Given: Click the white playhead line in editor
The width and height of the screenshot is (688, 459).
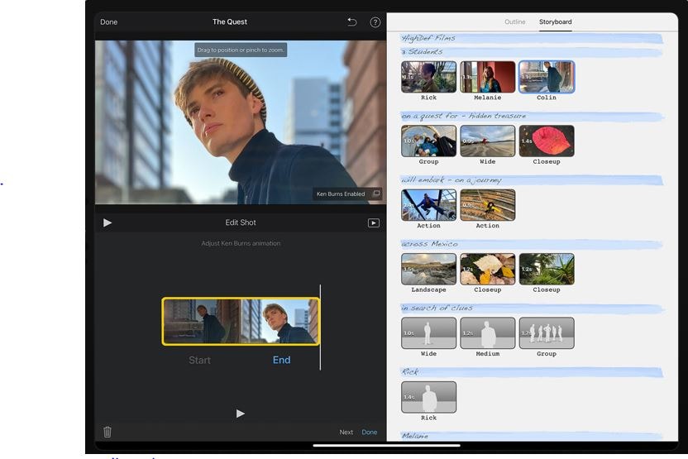Looking at the screenshot, I should click(320, 328).
